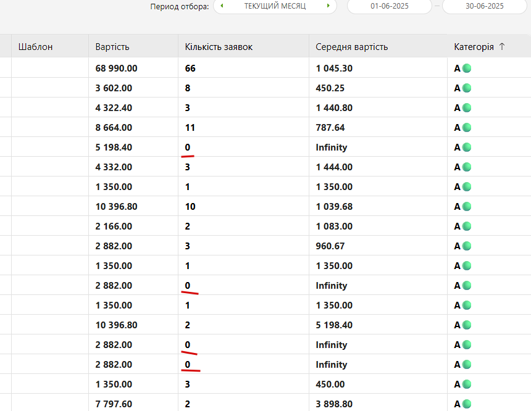Click green dot in row with average 450.25
This screenshot has height=411, width=531.
[x=467, y=88]
